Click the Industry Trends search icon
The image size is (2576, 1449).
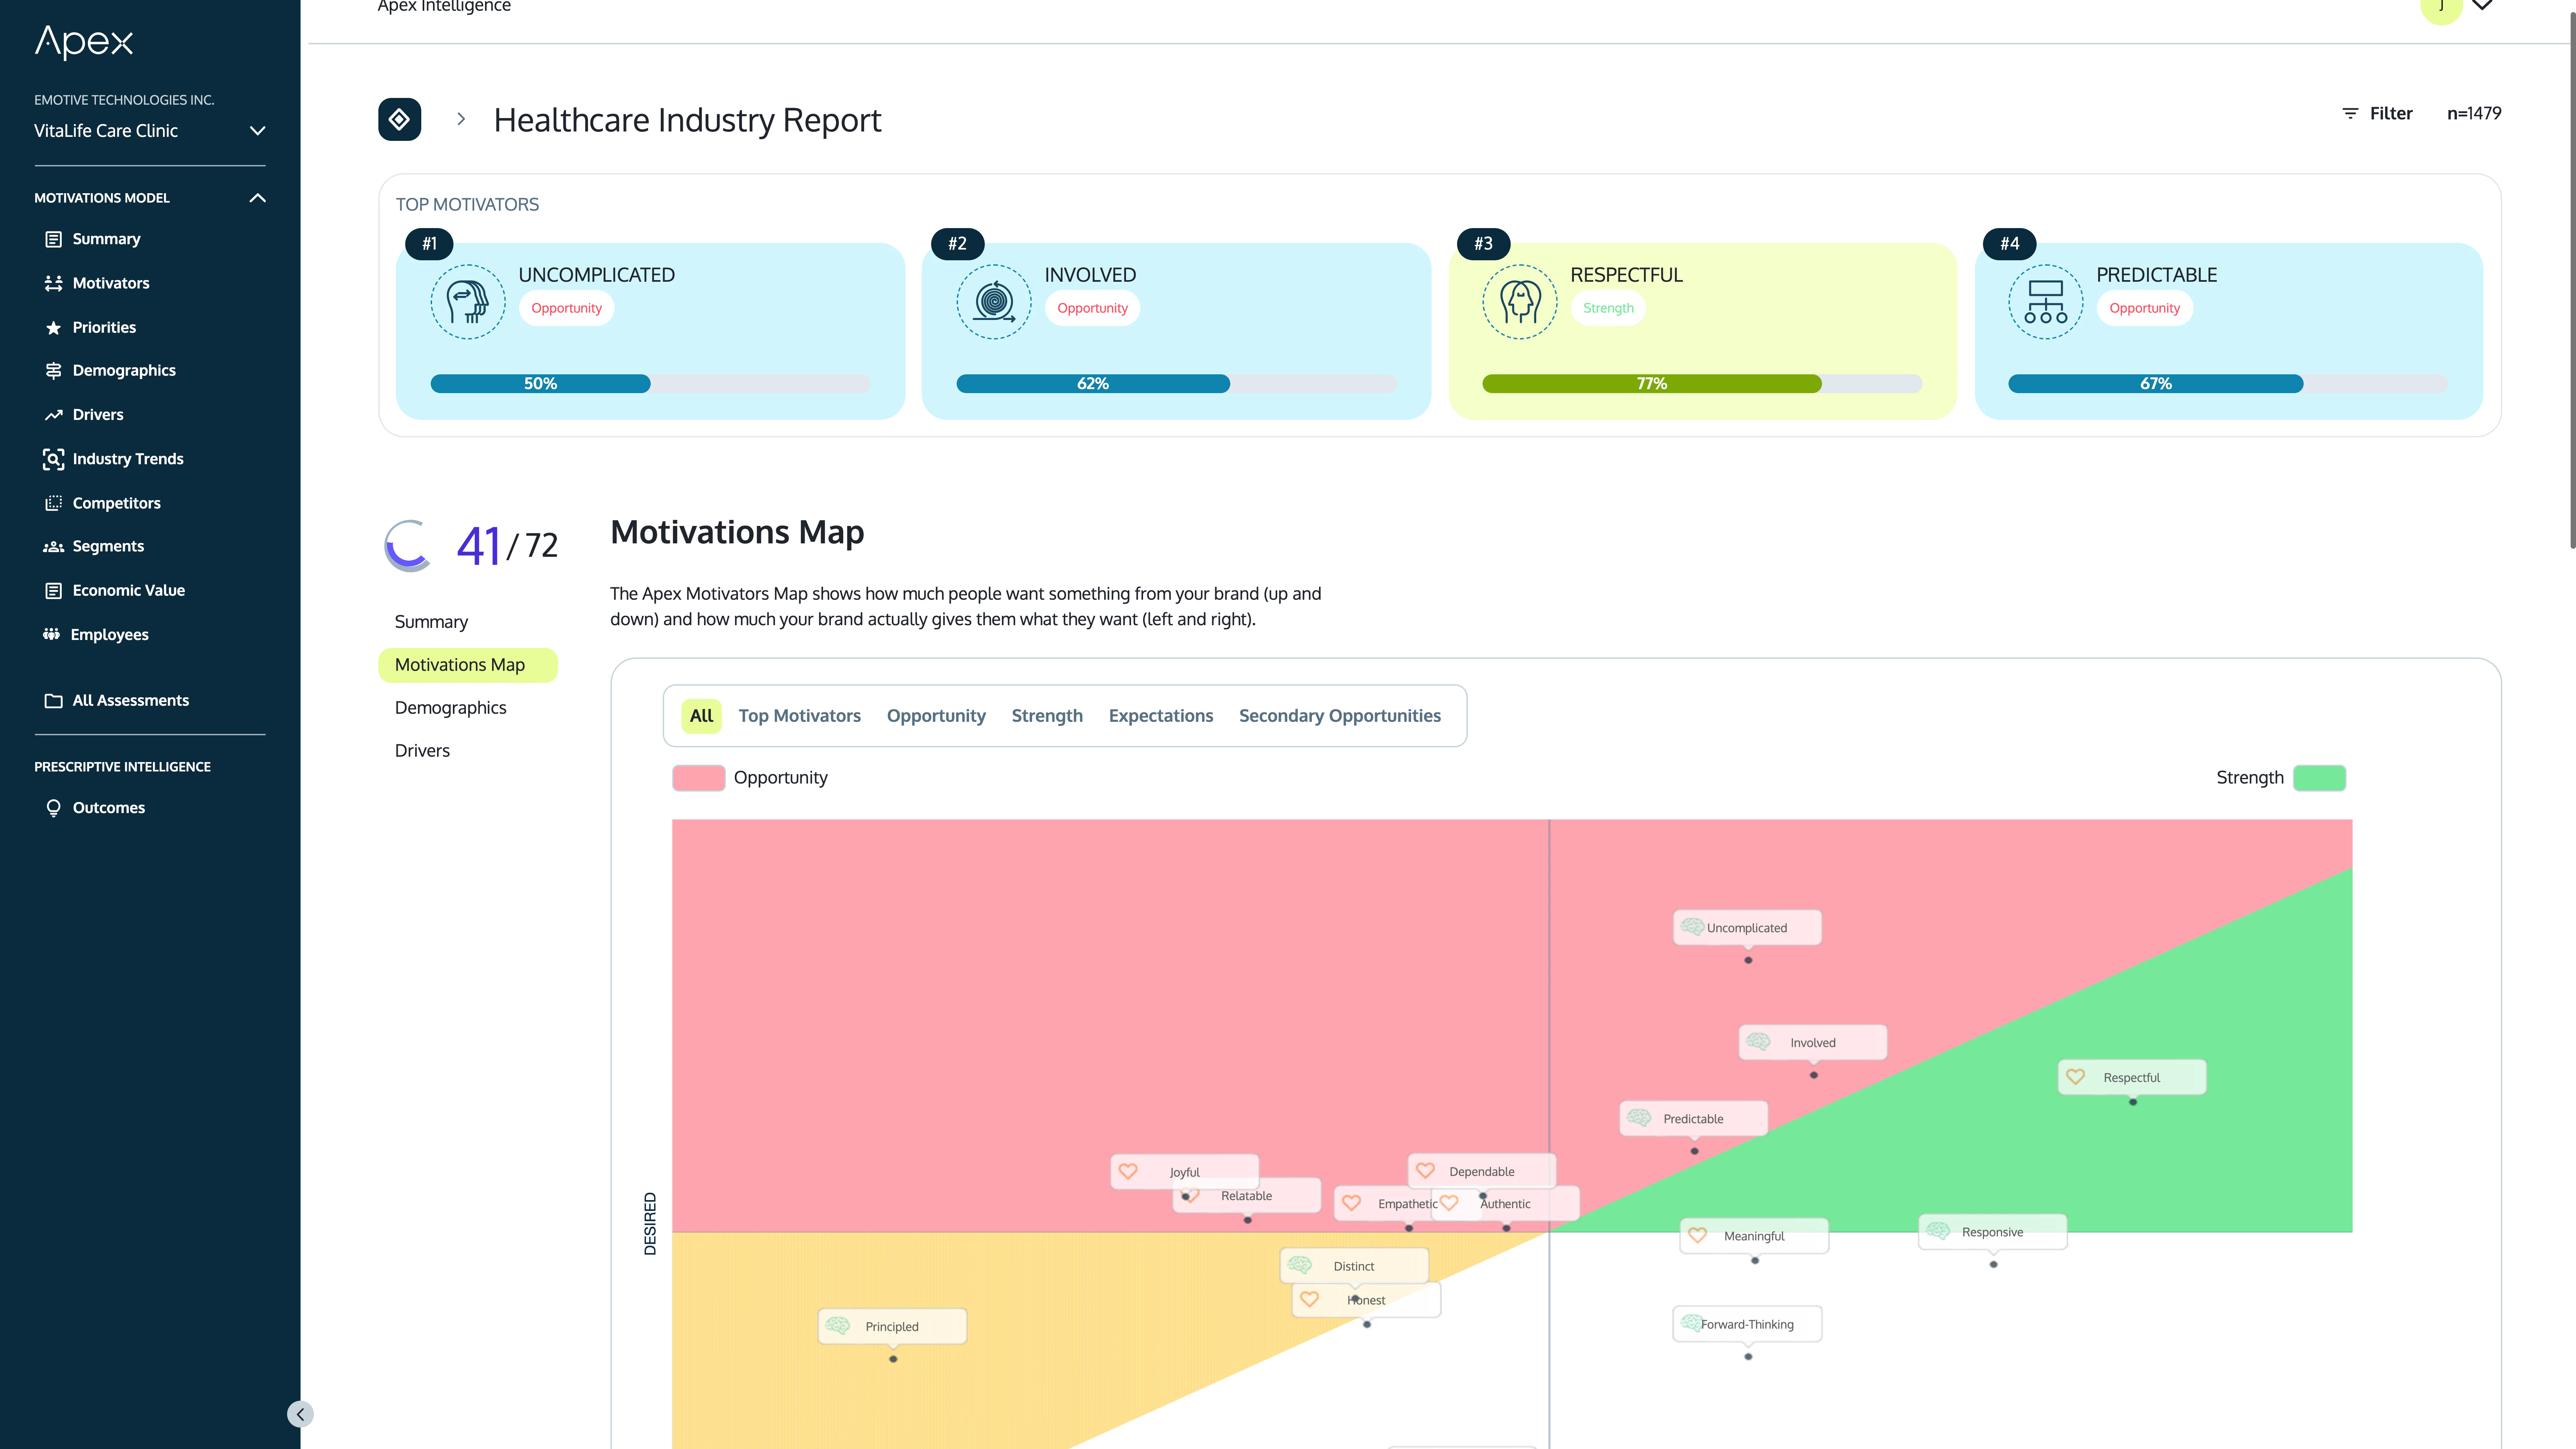(54, 459)
